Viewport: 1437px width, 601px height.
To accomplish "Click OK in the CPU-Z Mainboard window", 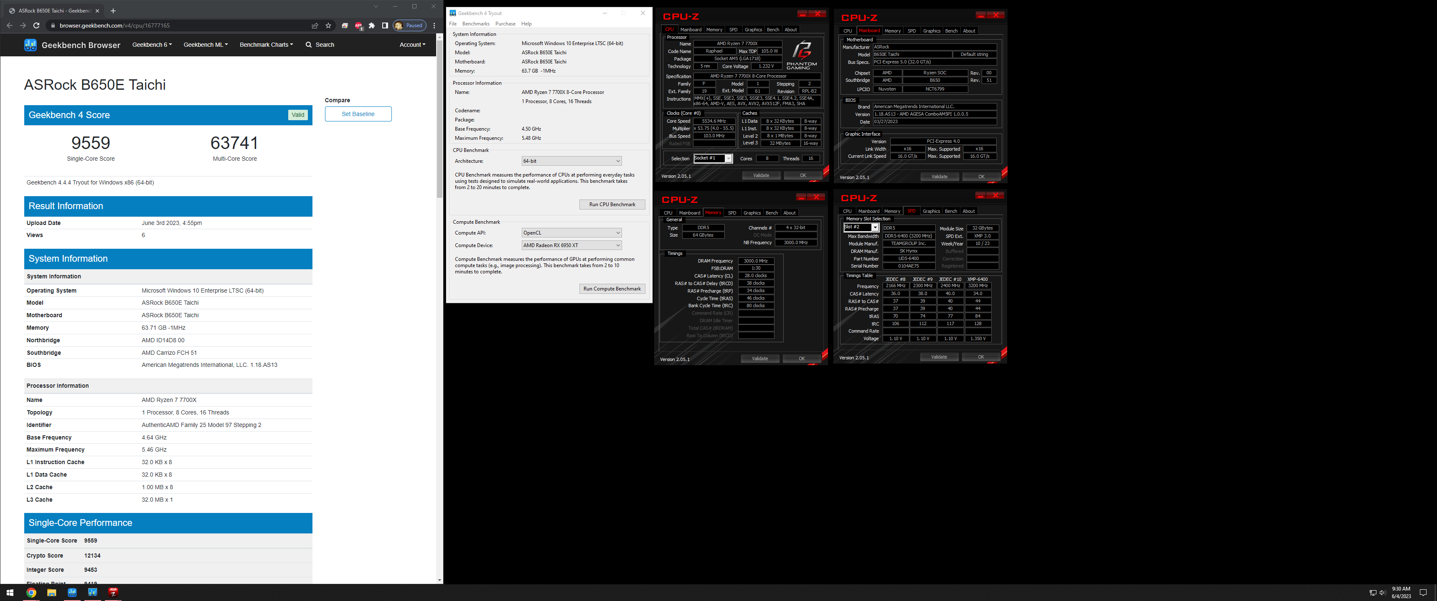I will [981, 177].
